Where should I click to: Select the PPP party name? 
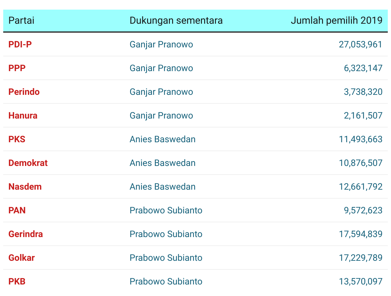[x=17, y=68]
